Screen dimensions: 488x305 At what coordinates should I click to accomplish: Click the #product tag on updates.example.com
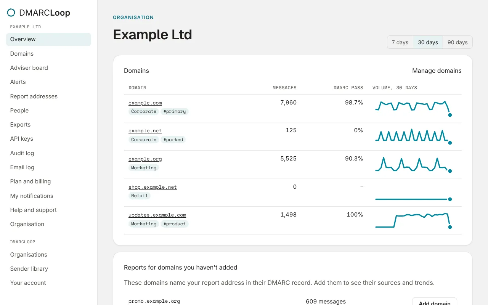pyautogui.click(x=175, y=224)
